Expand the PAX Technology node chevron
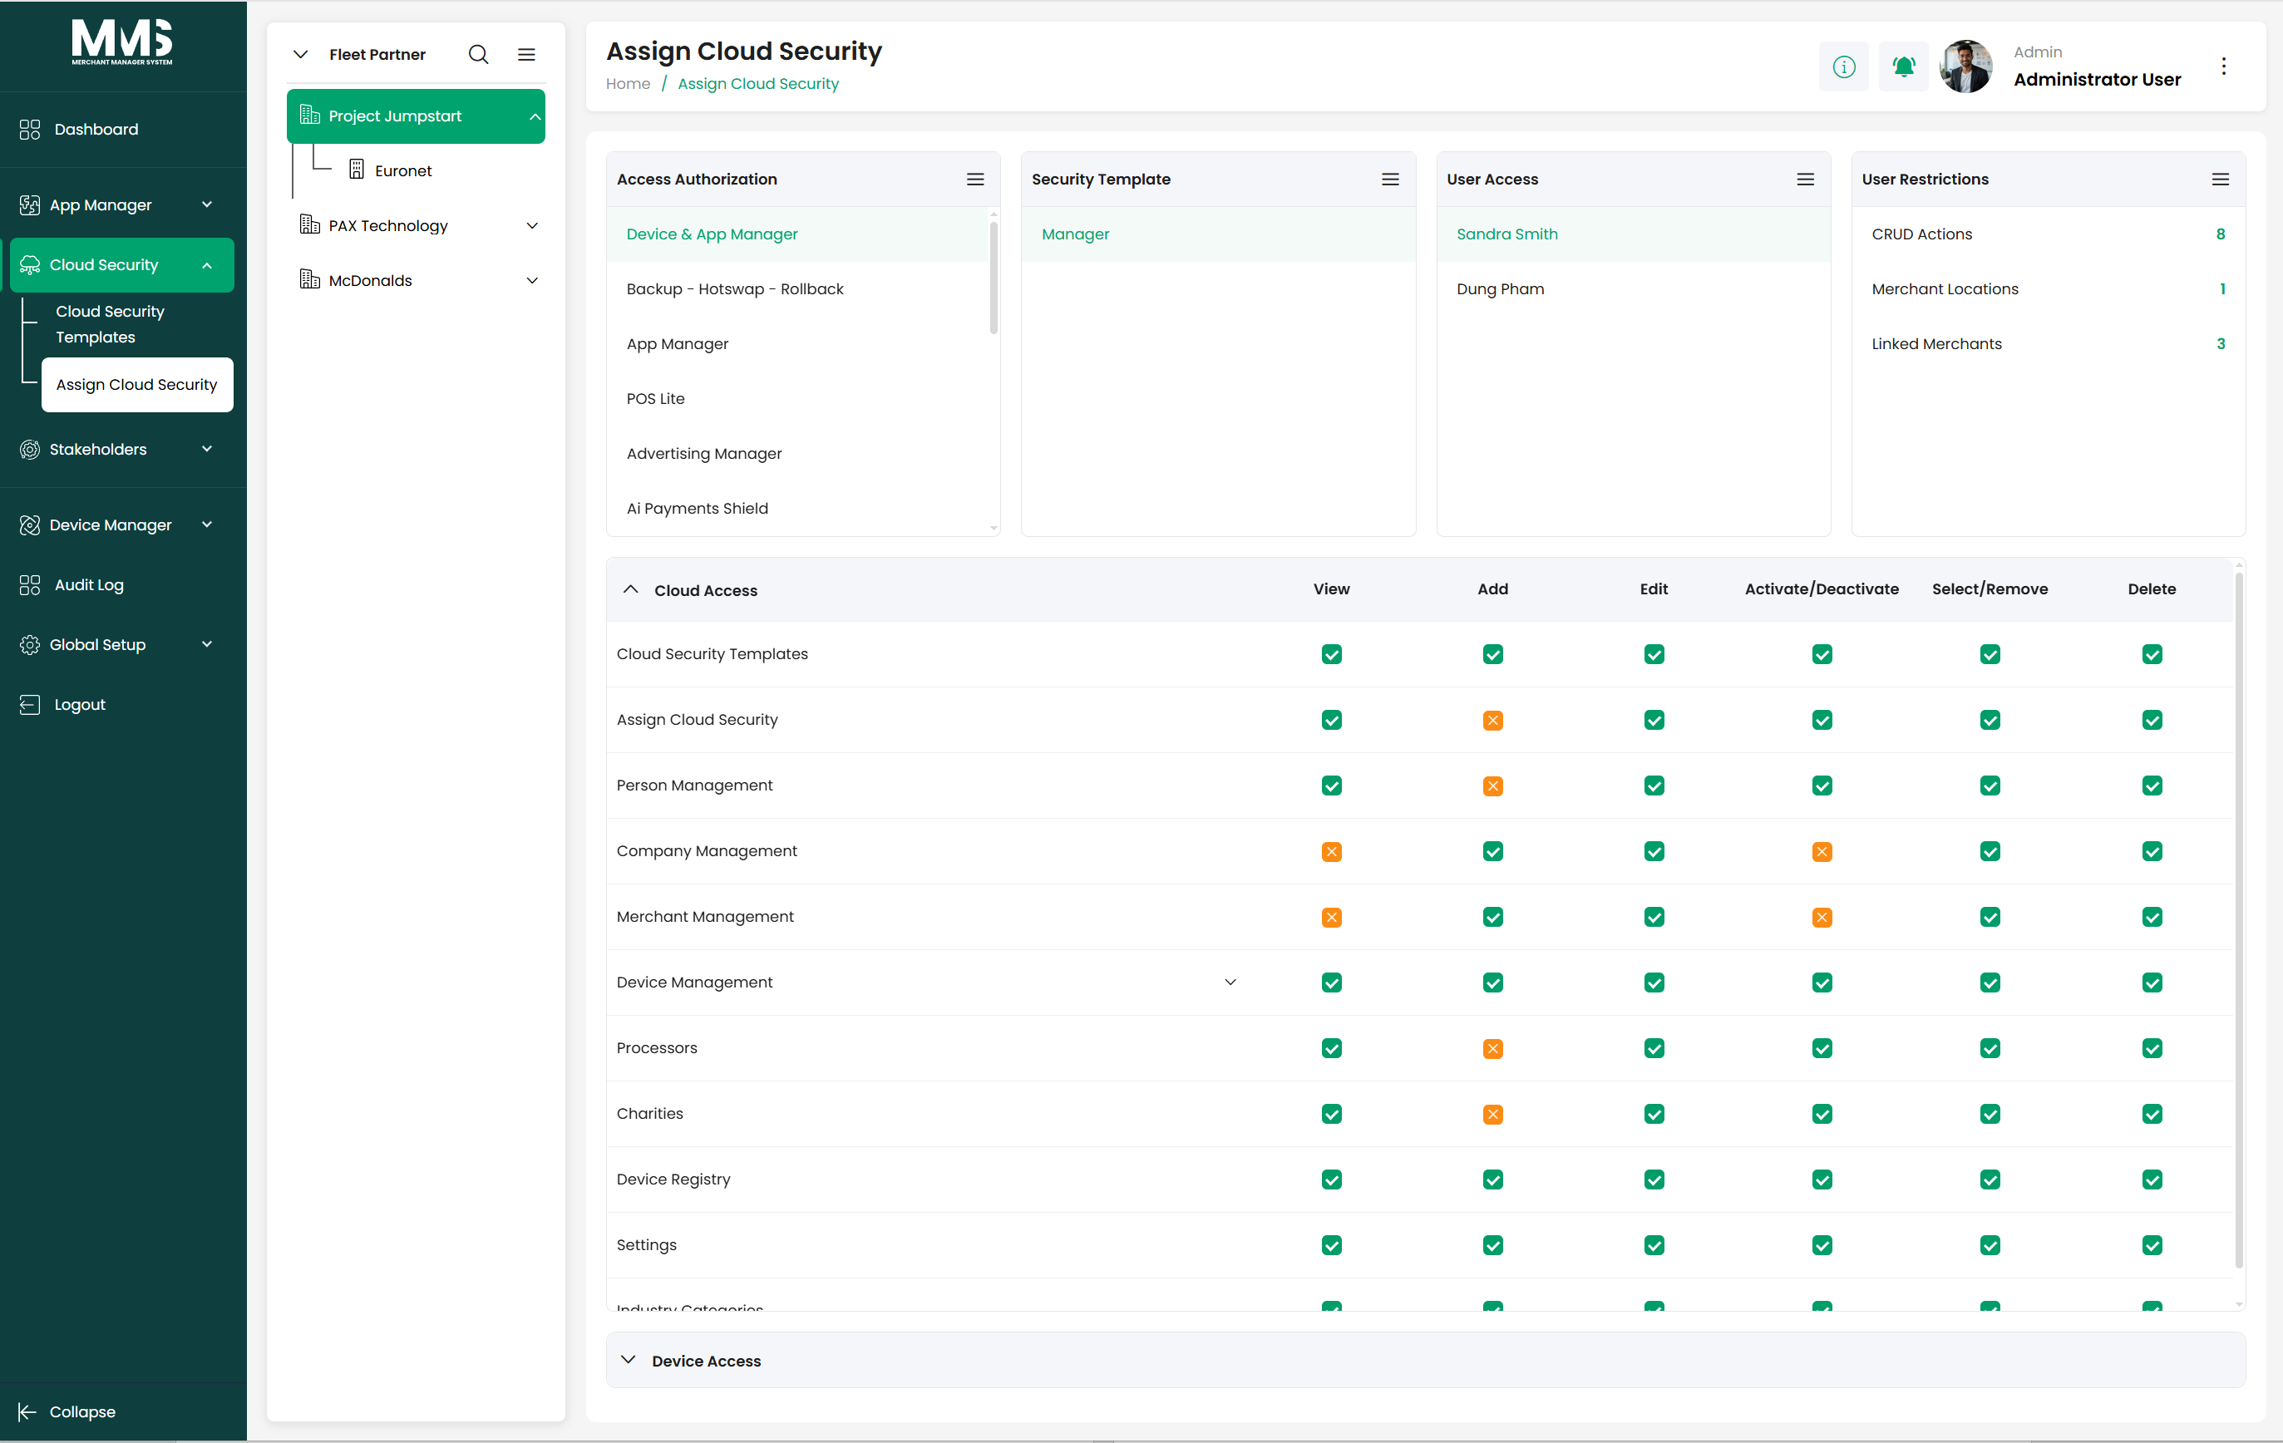 (x=533, y=225)
